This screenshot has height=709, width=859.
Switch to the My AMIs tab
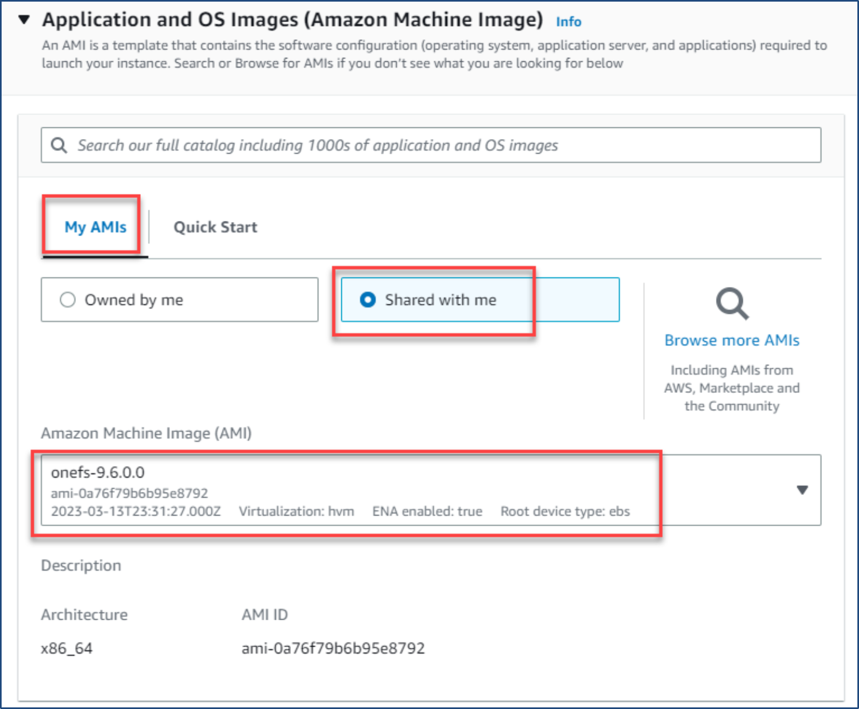pos(95,227)
